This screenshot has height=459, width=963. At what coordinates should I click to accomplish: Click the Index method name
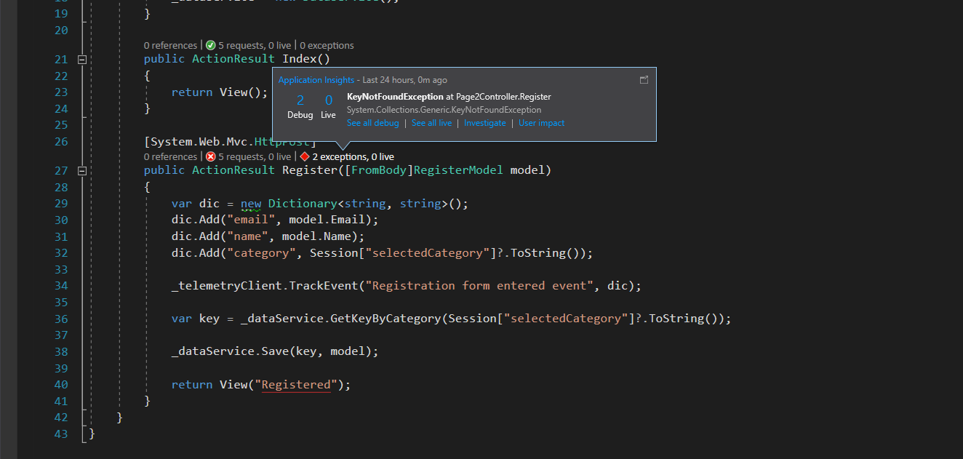(300, 60)
